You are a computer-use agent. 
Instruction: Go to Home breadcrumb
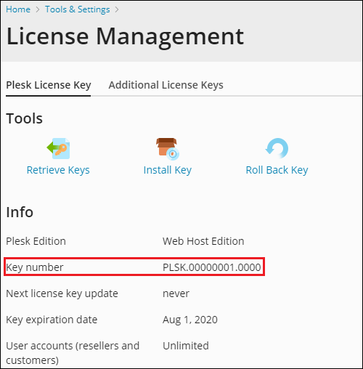[18, 9]
